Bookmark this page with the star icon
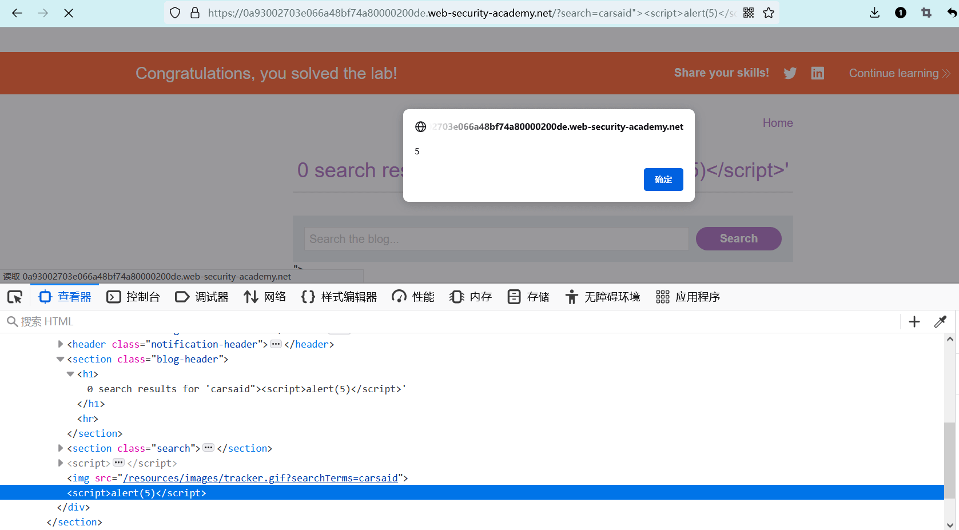This screenshot has width=959, height=530. tap(769, 13)
